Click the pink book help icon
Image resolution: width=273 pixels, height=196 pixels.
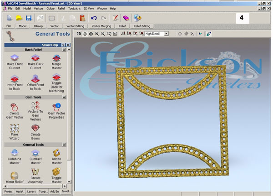(x=126, y=18)
